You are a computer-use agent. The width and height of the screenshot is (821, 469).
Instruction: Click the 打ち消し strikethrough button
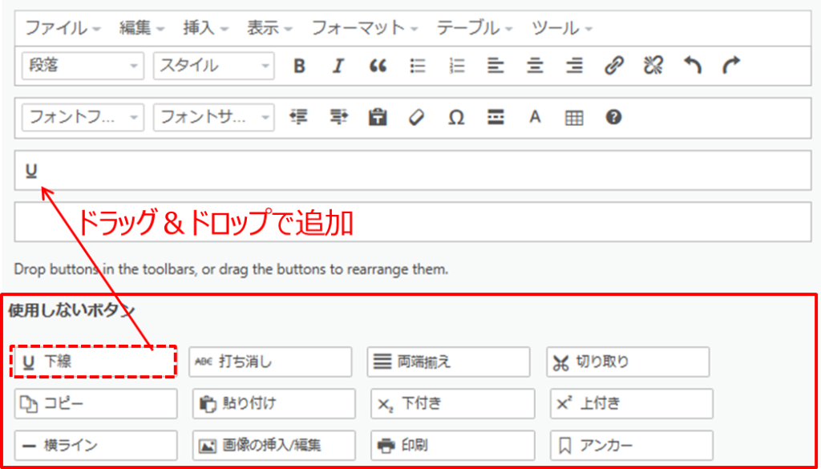[x=270, y=362]
